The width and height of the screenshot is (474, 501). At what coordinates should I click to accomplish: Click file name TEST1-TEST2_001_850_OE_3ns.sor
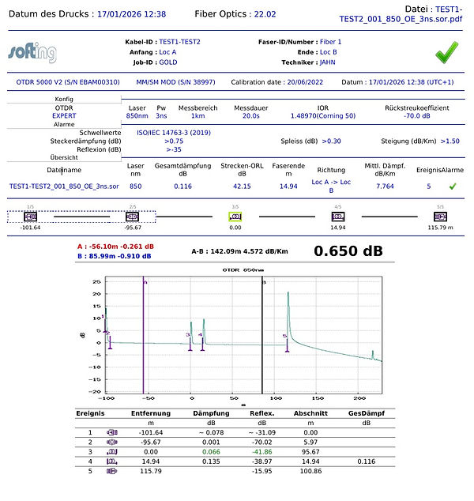pyautogui.click(x=64, y=186)
